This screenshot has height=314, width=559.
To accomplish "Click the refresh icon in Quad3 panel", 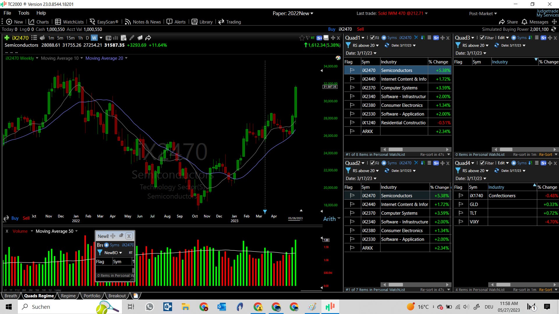I will [x=497, y=45].
